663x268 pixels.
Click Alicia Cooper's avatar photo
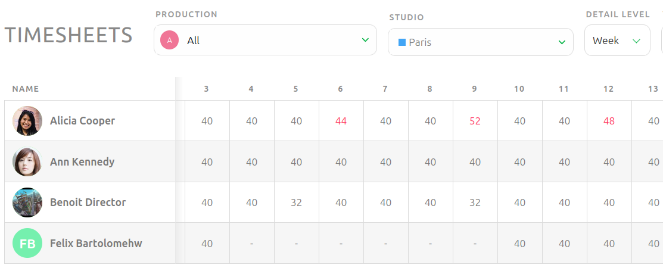[27, 121]
